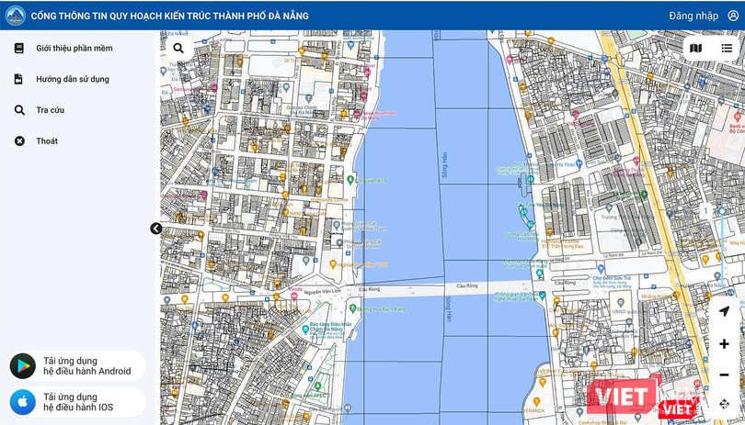The height and width of the screenshot is (425, 745).
Task: Select Tra cứu in sidebar
Action: [50, 110]
